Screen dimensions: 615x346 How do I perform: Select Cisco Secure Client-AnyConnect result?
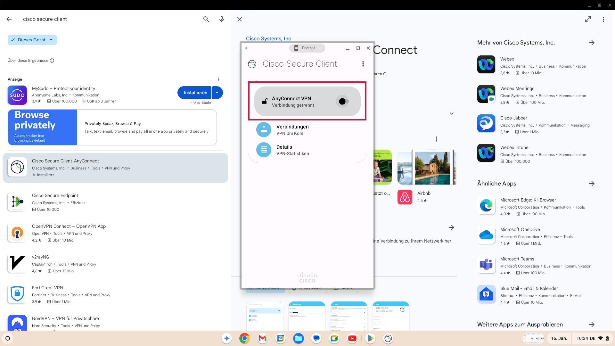[115, 168]
